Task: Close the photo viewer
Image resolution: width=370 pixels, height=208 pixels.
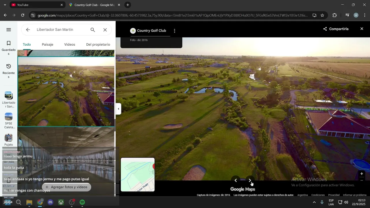Action: pyautogui.click(x=362, y=29)
